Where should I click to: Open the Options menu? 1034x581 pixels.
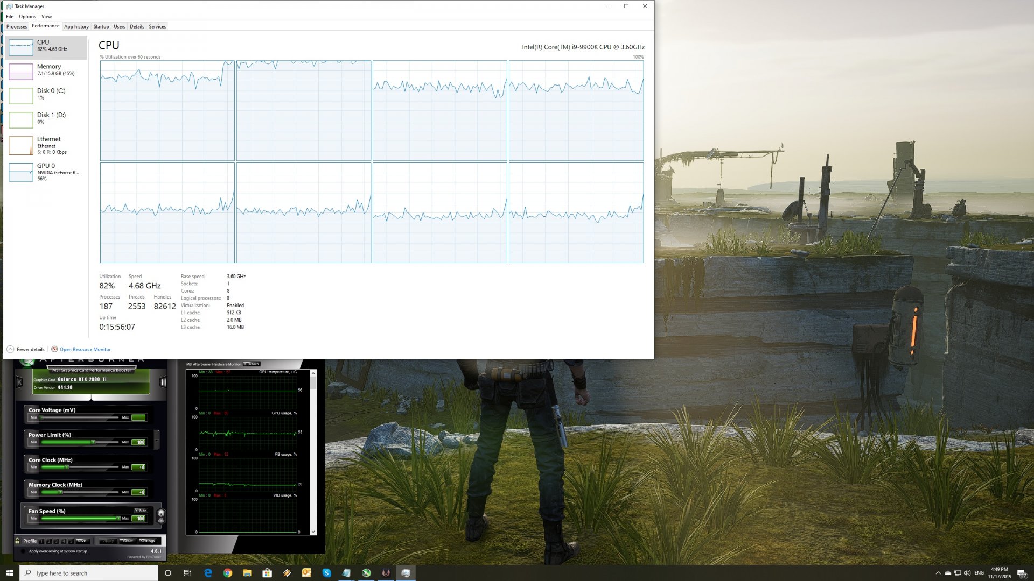point(27,17)
